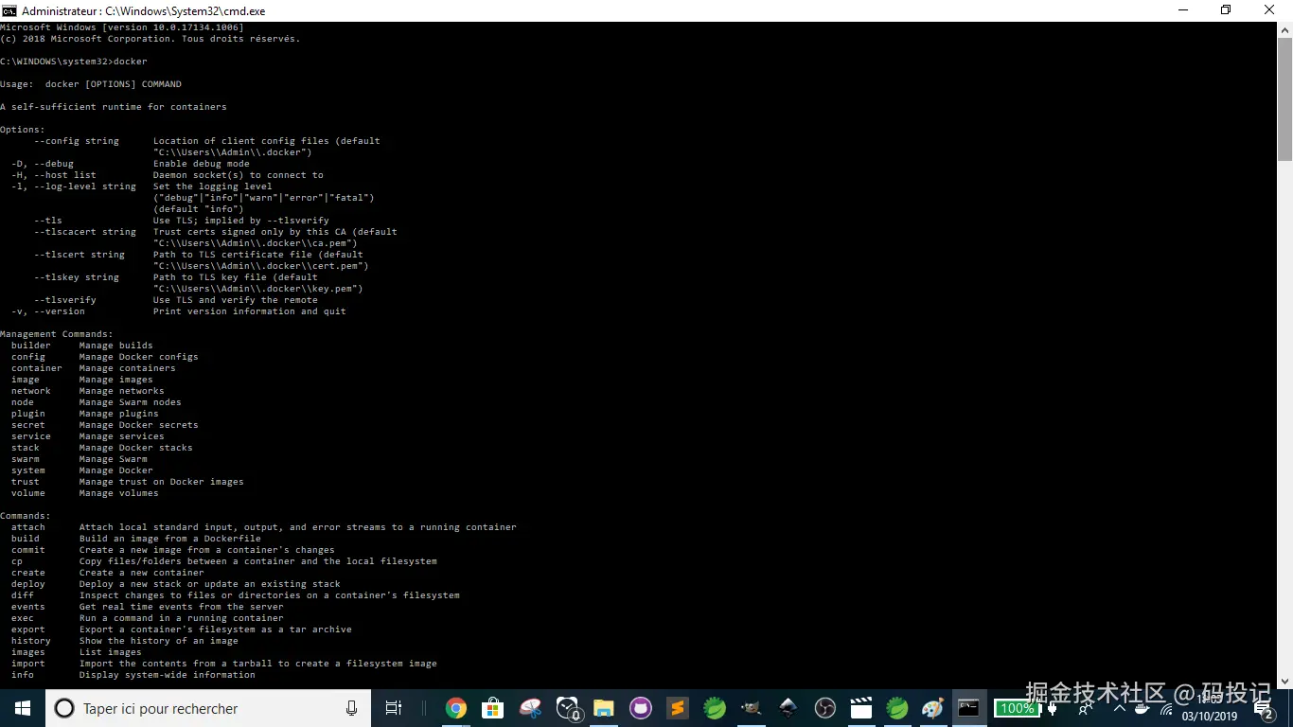Click 'Display system-wide information' text

[168, 675]
